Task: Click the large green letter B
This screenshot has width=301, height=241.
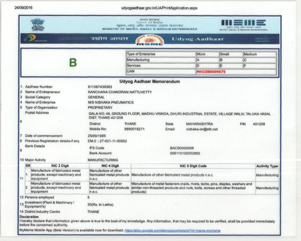Action: click(73, 63)
